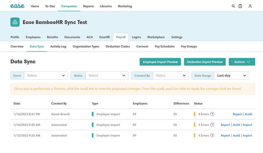Click help icon for 1/15/2023 9:25 AM errors
This screenshot has height=153, width=263.
pos(212,136)
